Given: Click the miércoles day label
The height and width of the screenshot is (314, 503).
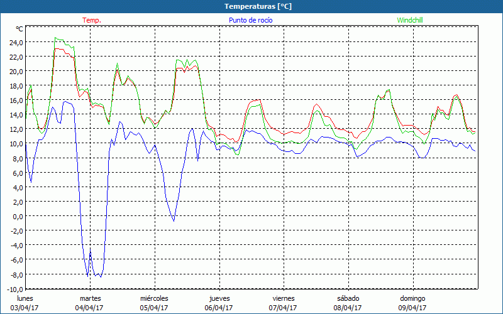Looking at the screenshot, I should click(154, 298).
